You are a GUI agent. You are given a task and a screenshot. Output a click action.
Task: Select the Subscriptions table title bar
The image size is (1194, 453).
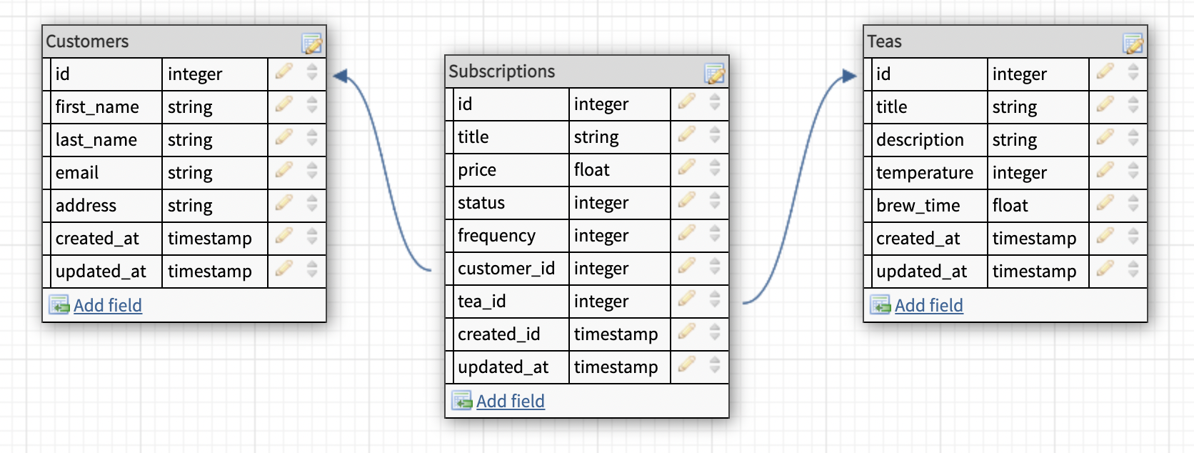coord(587,71)
